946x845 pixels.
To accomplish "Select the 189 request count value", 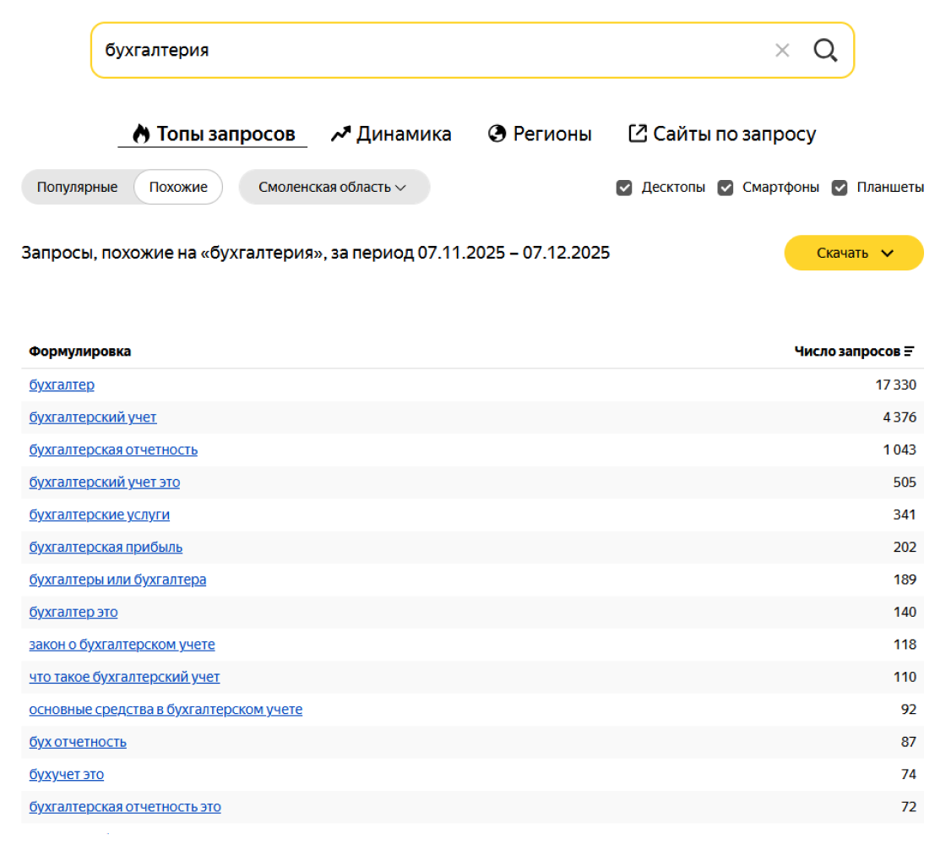I will (905, 580).
